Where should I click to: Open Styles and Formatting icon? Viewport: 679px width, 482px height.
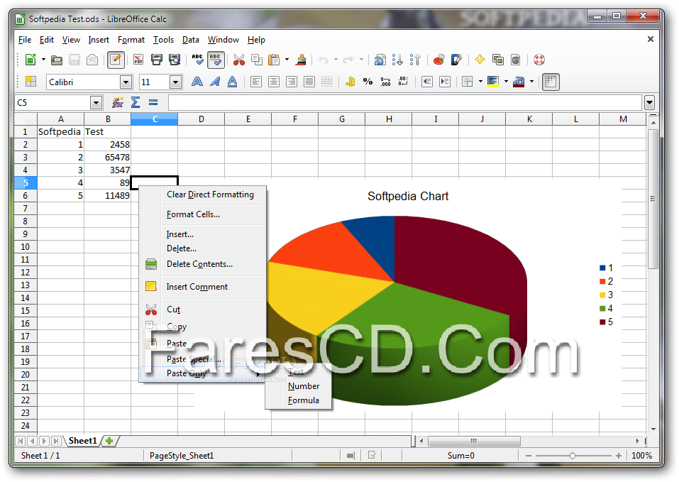pos(31,82)
